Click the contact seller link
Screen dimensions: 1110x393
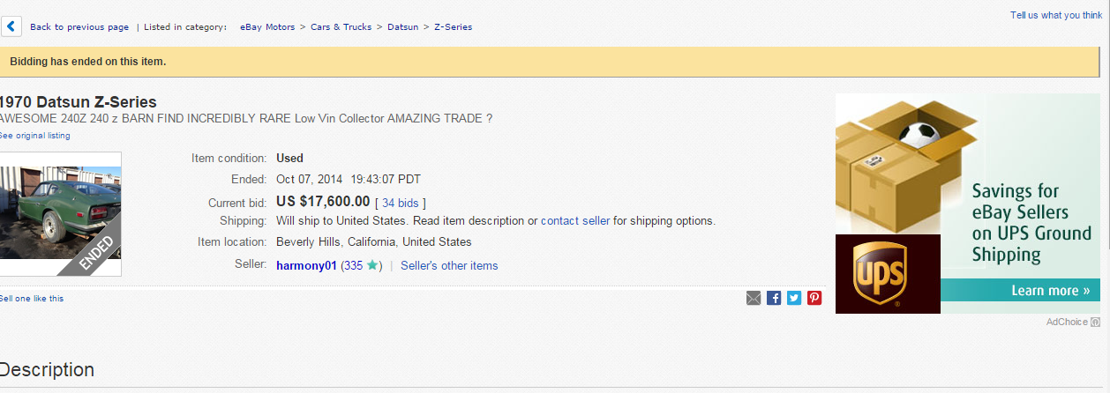pos(575,220)
